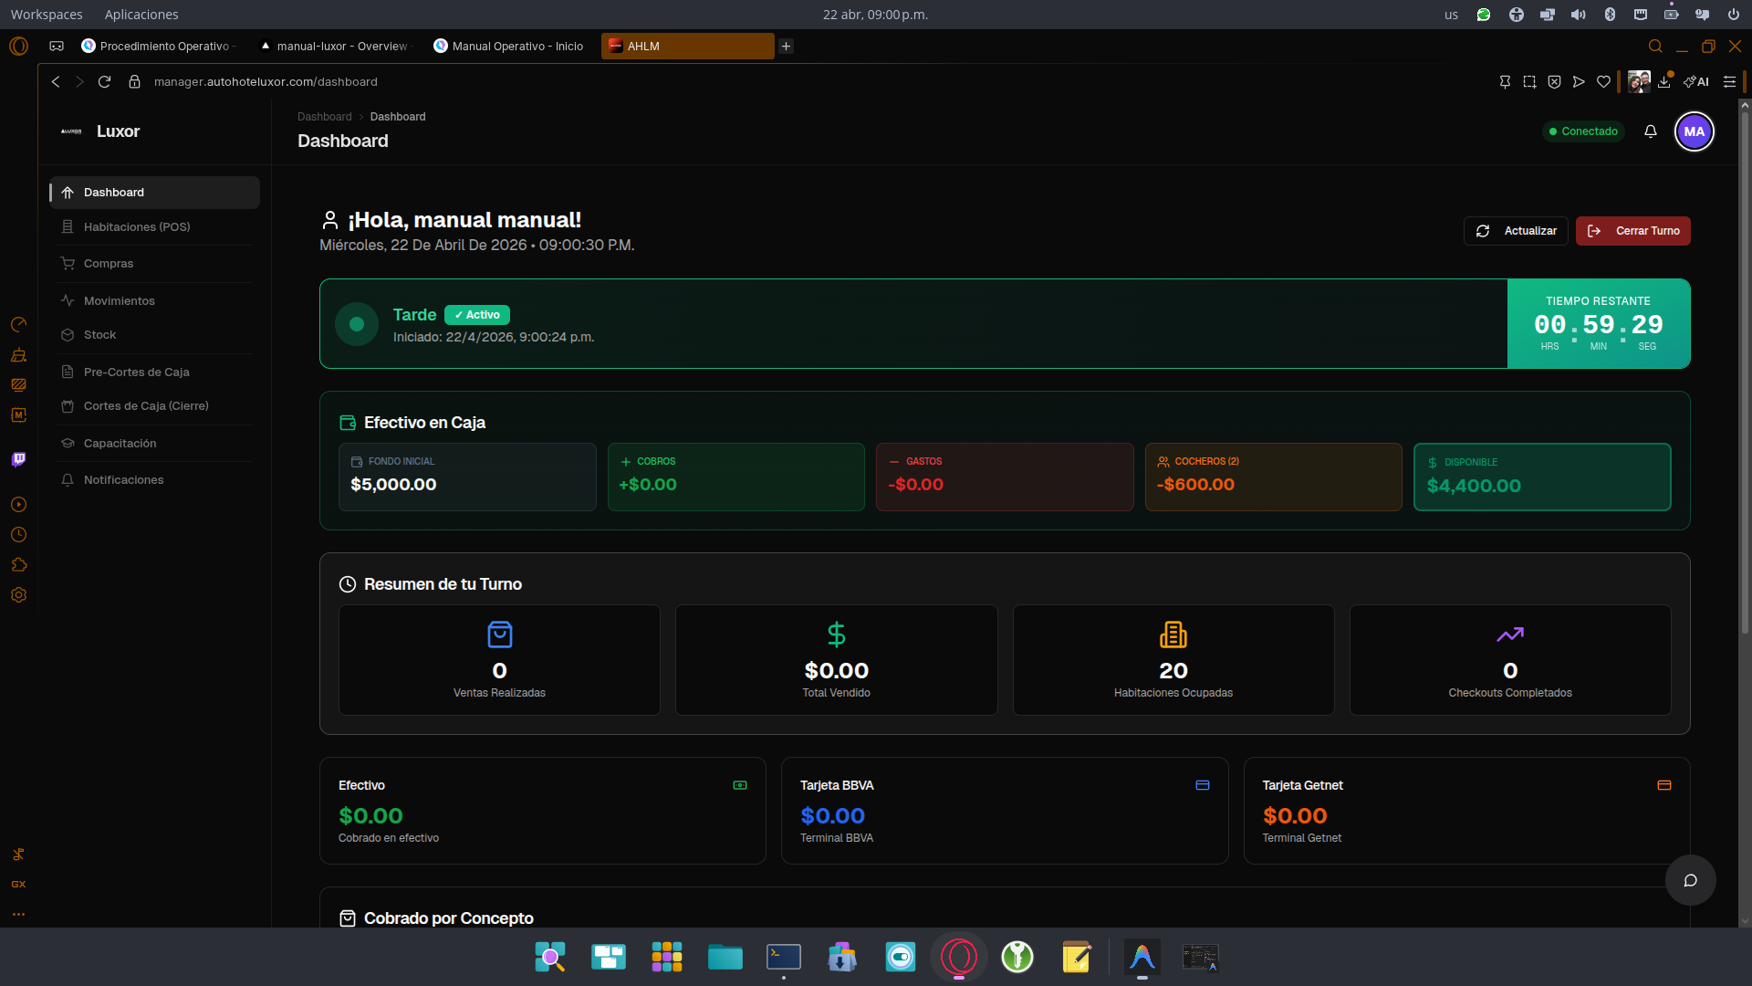The image size is (1752, 986).
Task: Open Cortes de Caja (Cierre)
Action: click(155, 406)
